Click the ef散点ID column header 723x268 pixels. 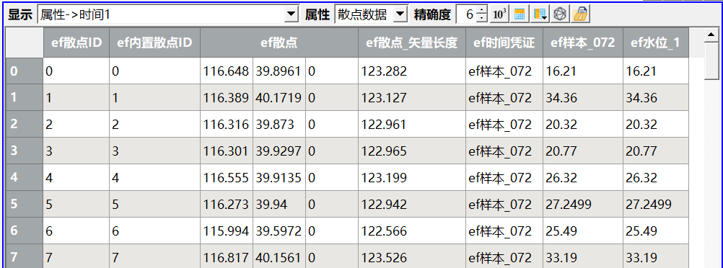[x=76, y=43]
